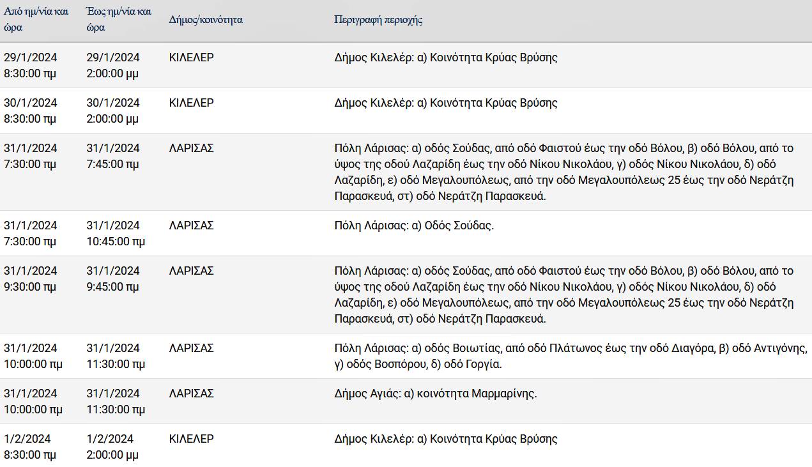Screen dimensions: 812x467
Task: Click ΛΑΡΙΣΑΣ in the Μαρμαρίνης row
Action: point(192,394)
